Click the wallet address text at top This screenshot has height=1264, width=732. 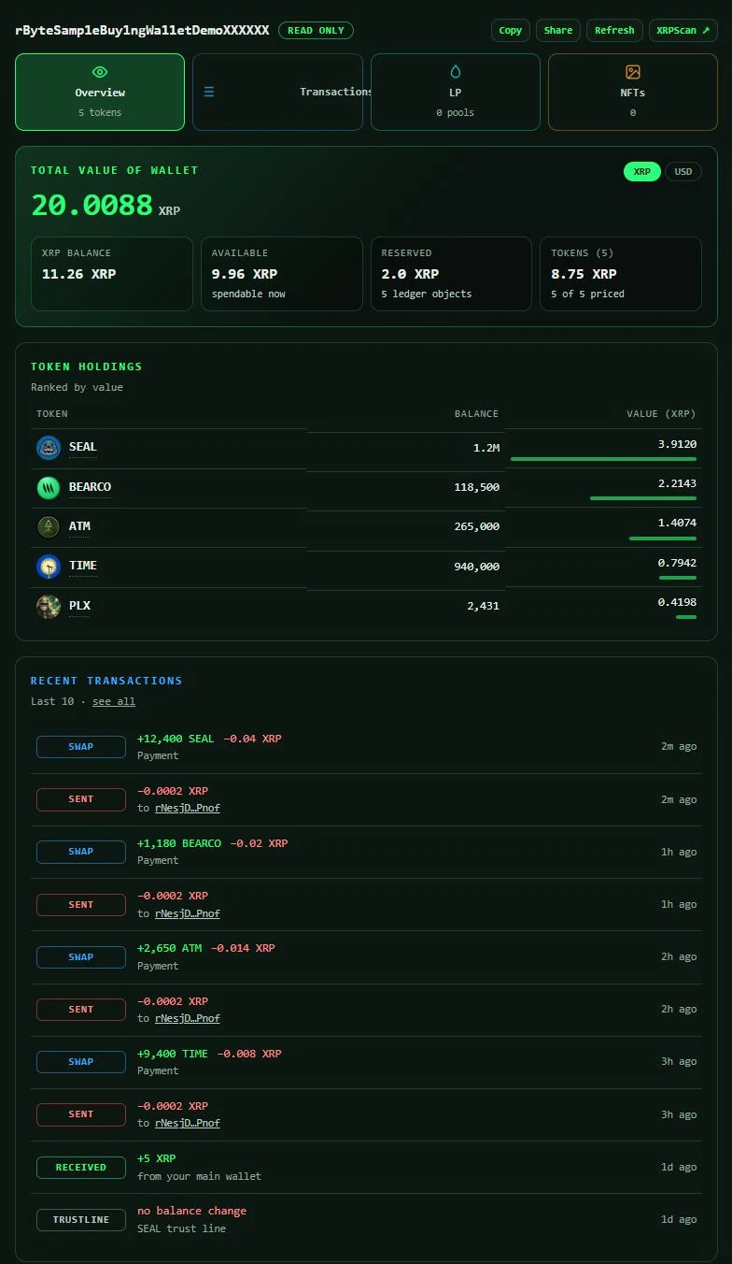142,30
